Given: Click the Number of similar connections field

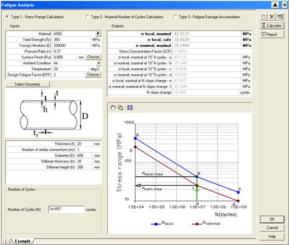Looking at the screenshot, I should 88,149.
